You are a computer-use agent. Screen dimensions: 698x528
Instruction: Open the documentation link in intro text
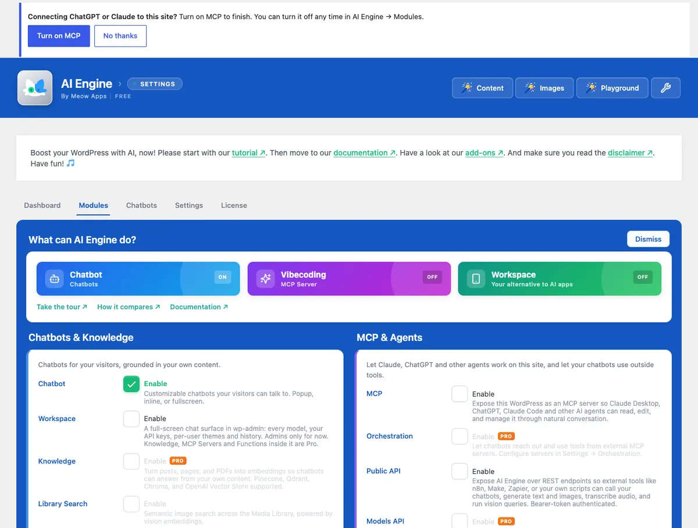point(365,153)
